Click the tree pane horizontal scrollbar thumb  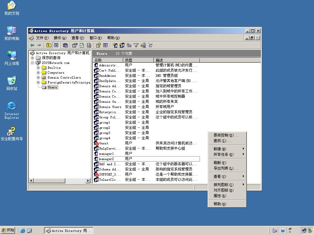coord(49,181)
